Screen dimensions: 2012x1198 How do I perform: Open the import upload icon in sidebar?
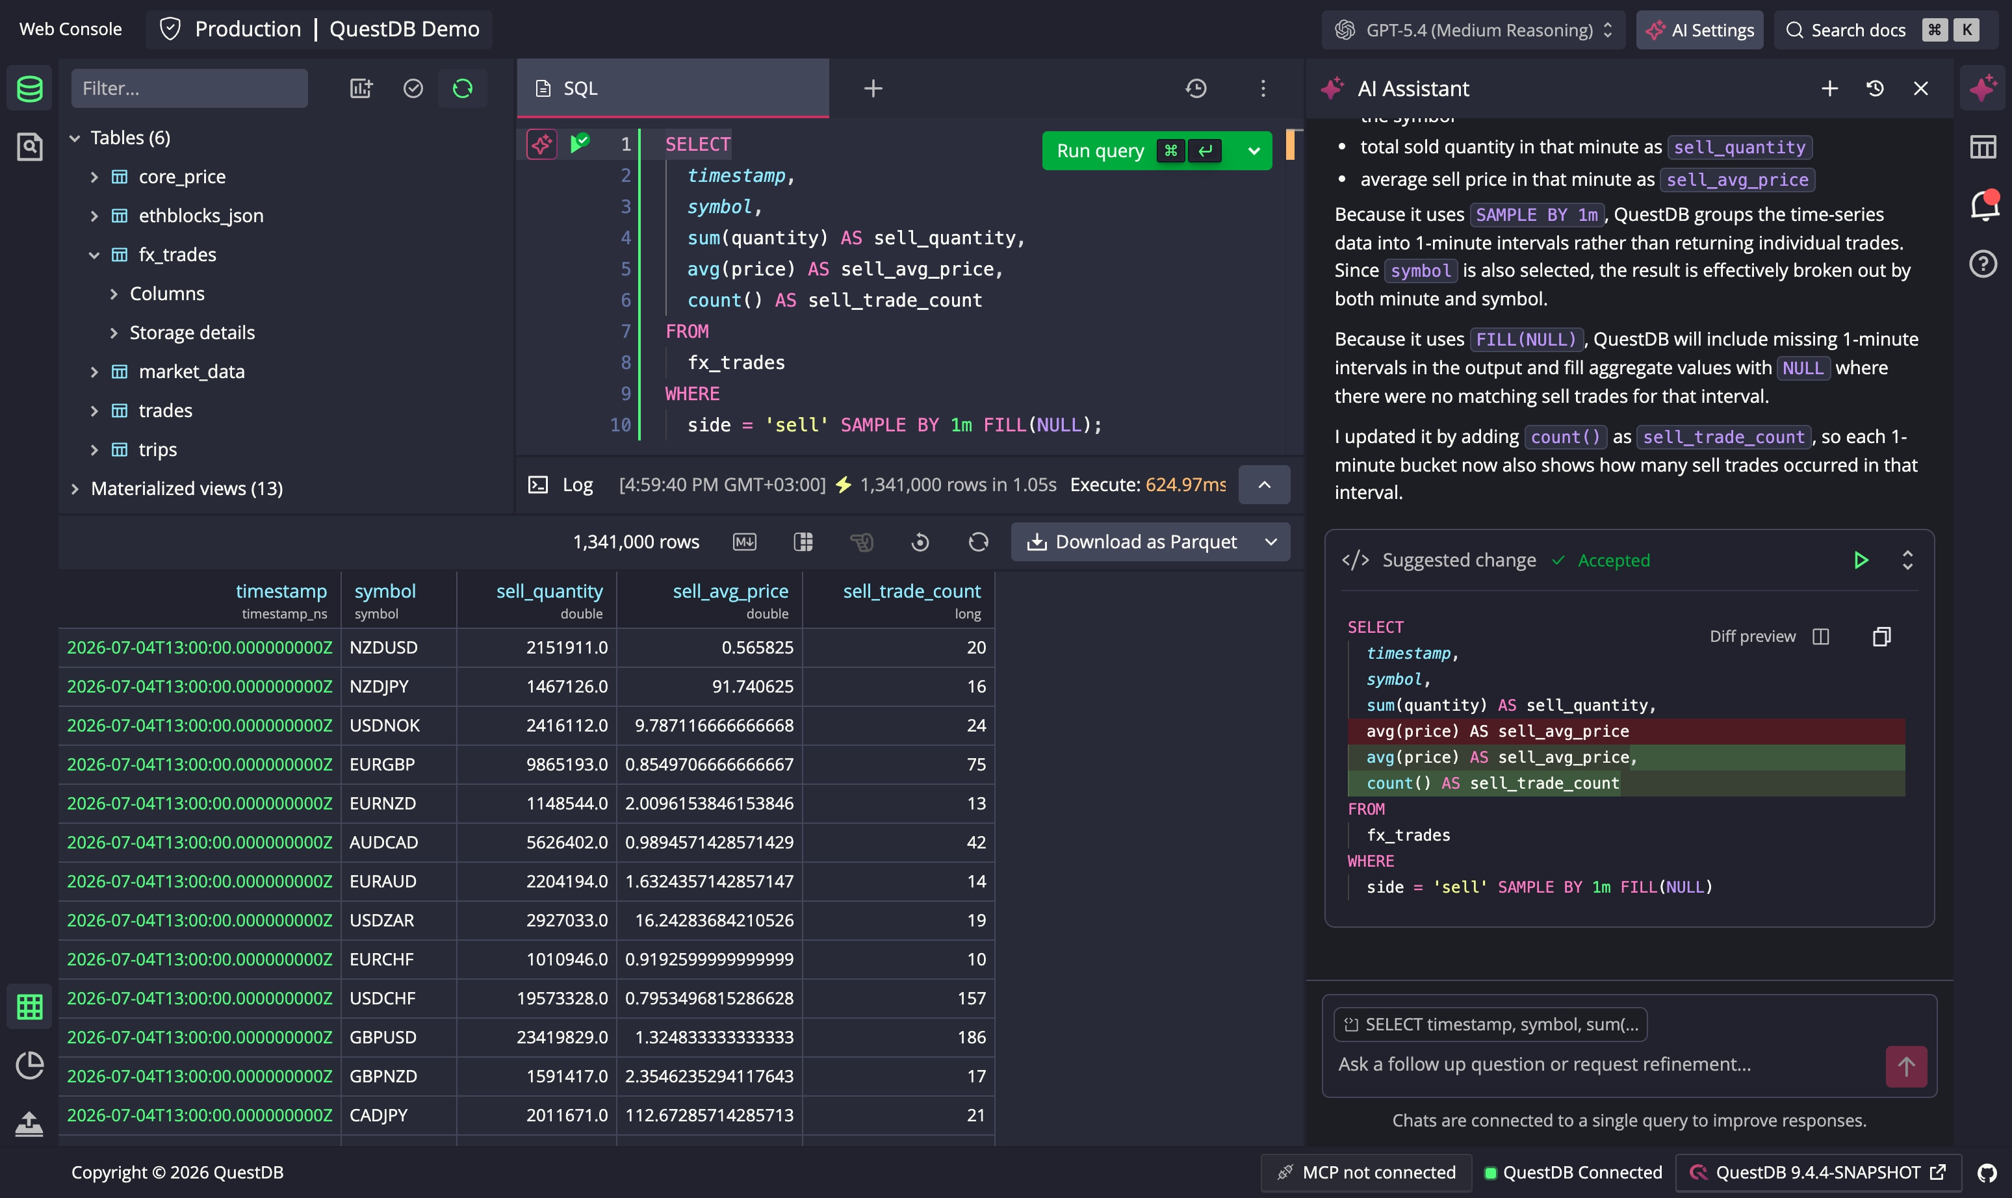[30, 1124]
